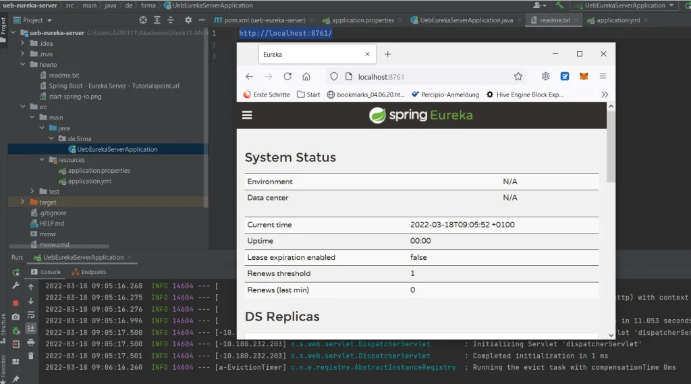Close the Eureka browser tab
The width and height of the screenshot is (691, 384).
pyautogui.click(x=368, y=54)
